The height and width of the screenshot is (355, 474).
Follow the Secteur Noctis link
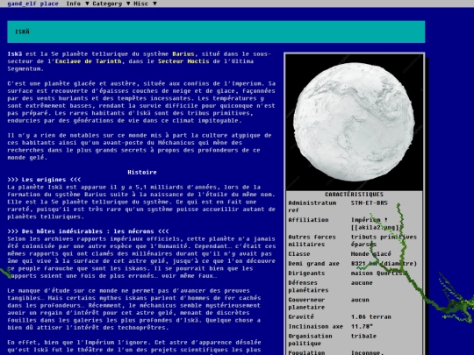(x=183, y=61)
